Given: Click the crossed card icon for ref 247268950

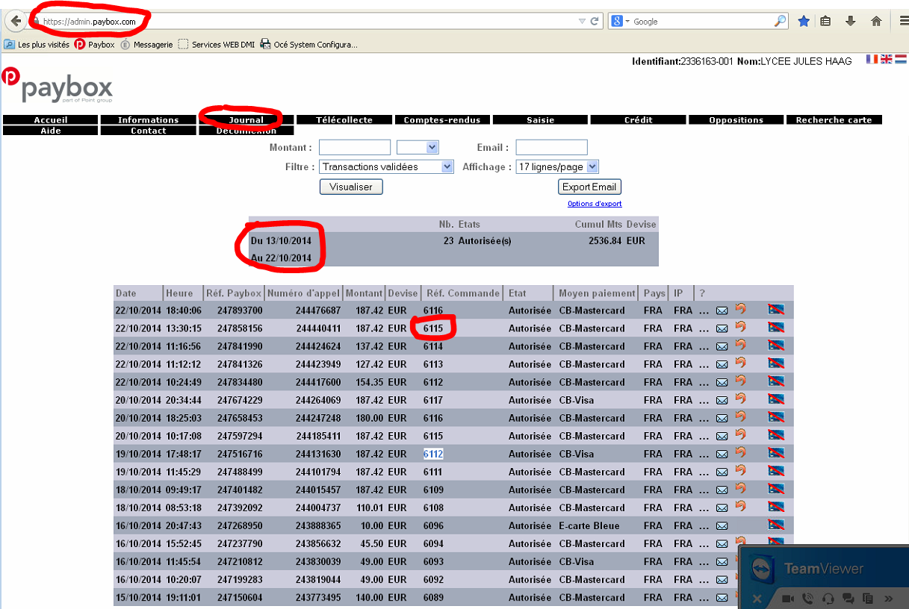Looking at the screenshot, I should 776,525.
